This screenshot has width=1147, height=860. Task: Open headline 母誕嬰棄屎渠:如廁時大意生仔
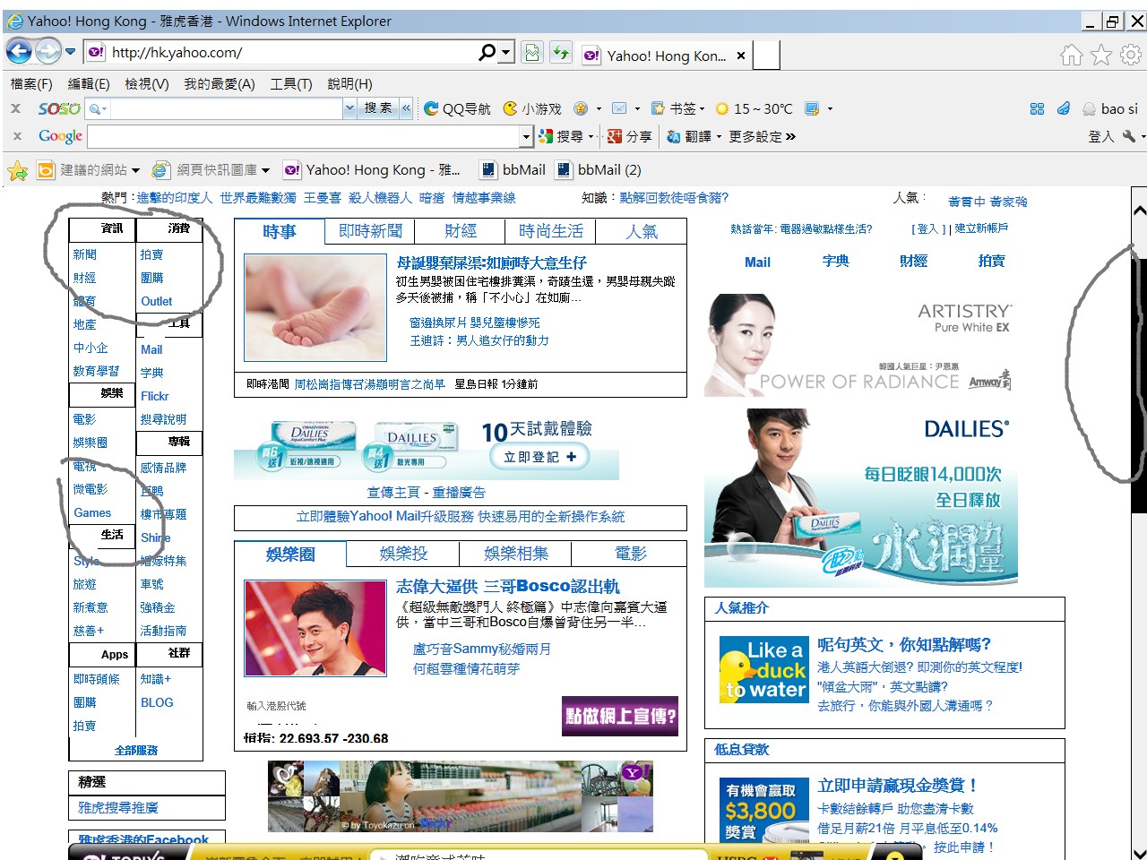pos(491,262)
